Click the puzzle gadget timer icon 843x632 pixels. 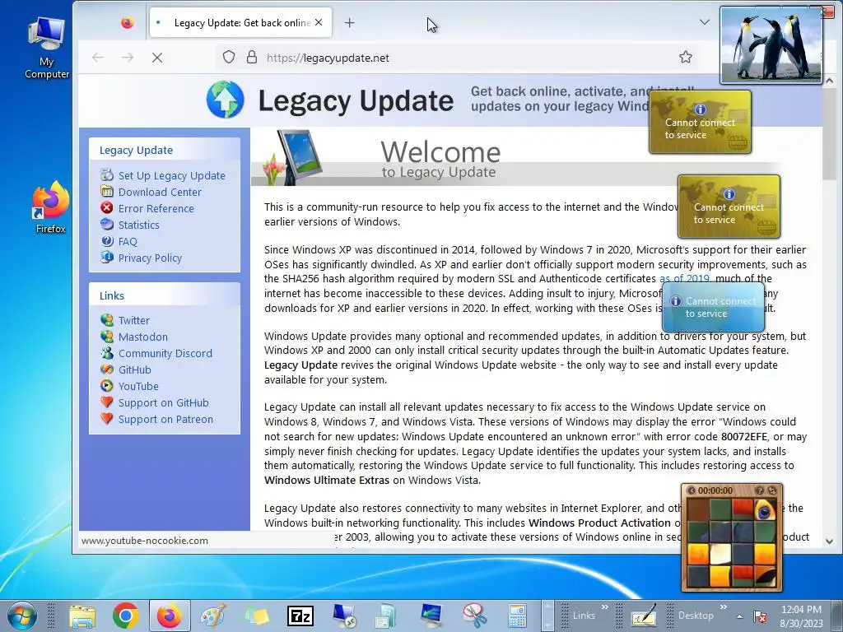point(692,490)
